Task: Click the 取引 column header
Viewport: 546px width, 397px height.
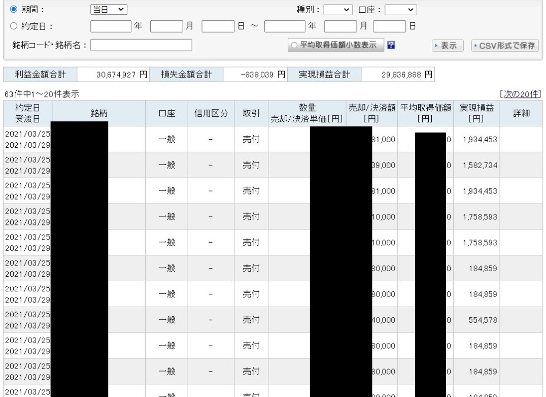Action: (x=251, y=113)
